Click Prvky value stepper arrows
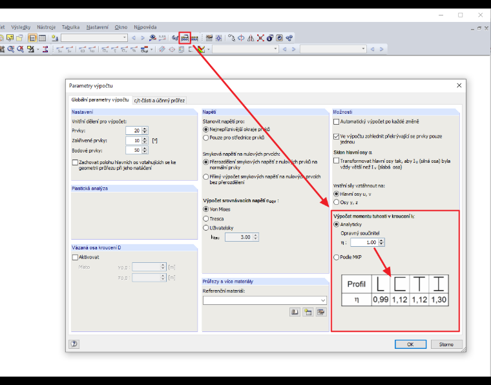This screenshot has width=491, height=385. click(x=144, y=130)
